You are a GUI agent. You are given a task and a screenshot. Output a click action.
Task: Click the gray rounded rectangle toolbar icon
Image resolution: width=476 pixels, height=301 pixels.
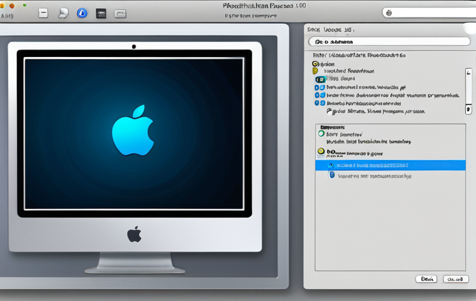[x=120, y=14]
